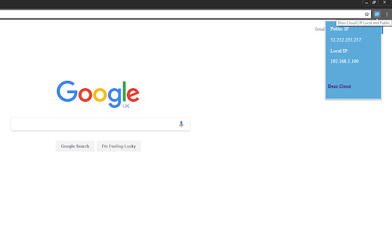Restore down the browser window
The height and width of the screenshot is (245, 392).
[x=374, y=2]
